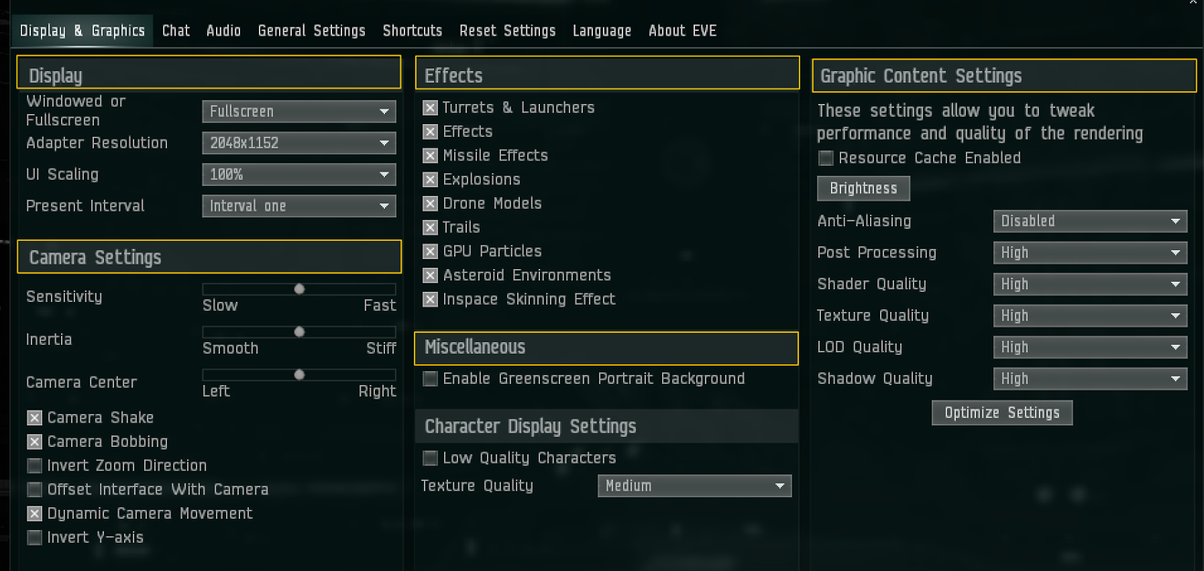The height and width of the screenshot is (571, 1204).
Task: Open the UI Scaling dropdown
Action: tap(298, 174)
